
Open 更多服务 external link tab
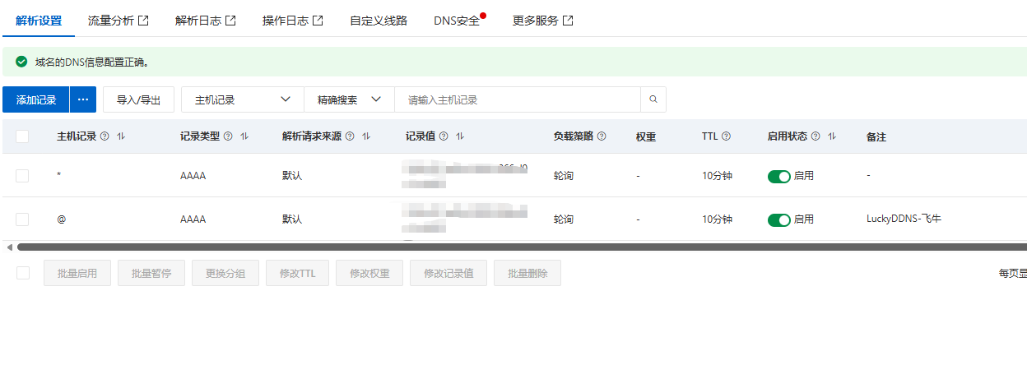542,21
